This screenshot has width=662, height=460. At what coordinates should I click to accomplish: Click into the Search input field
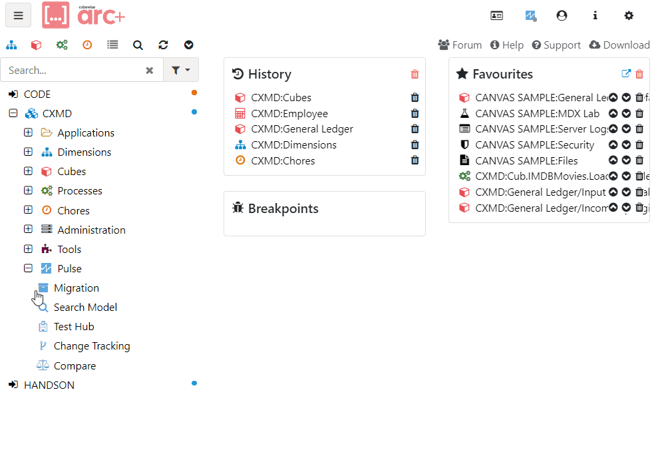[72, 70]
